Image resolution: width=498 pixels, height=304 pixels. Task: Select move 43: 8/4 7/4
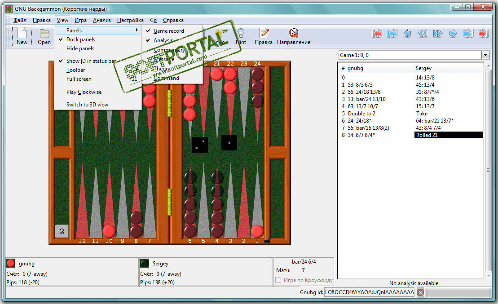click(428, 128)
